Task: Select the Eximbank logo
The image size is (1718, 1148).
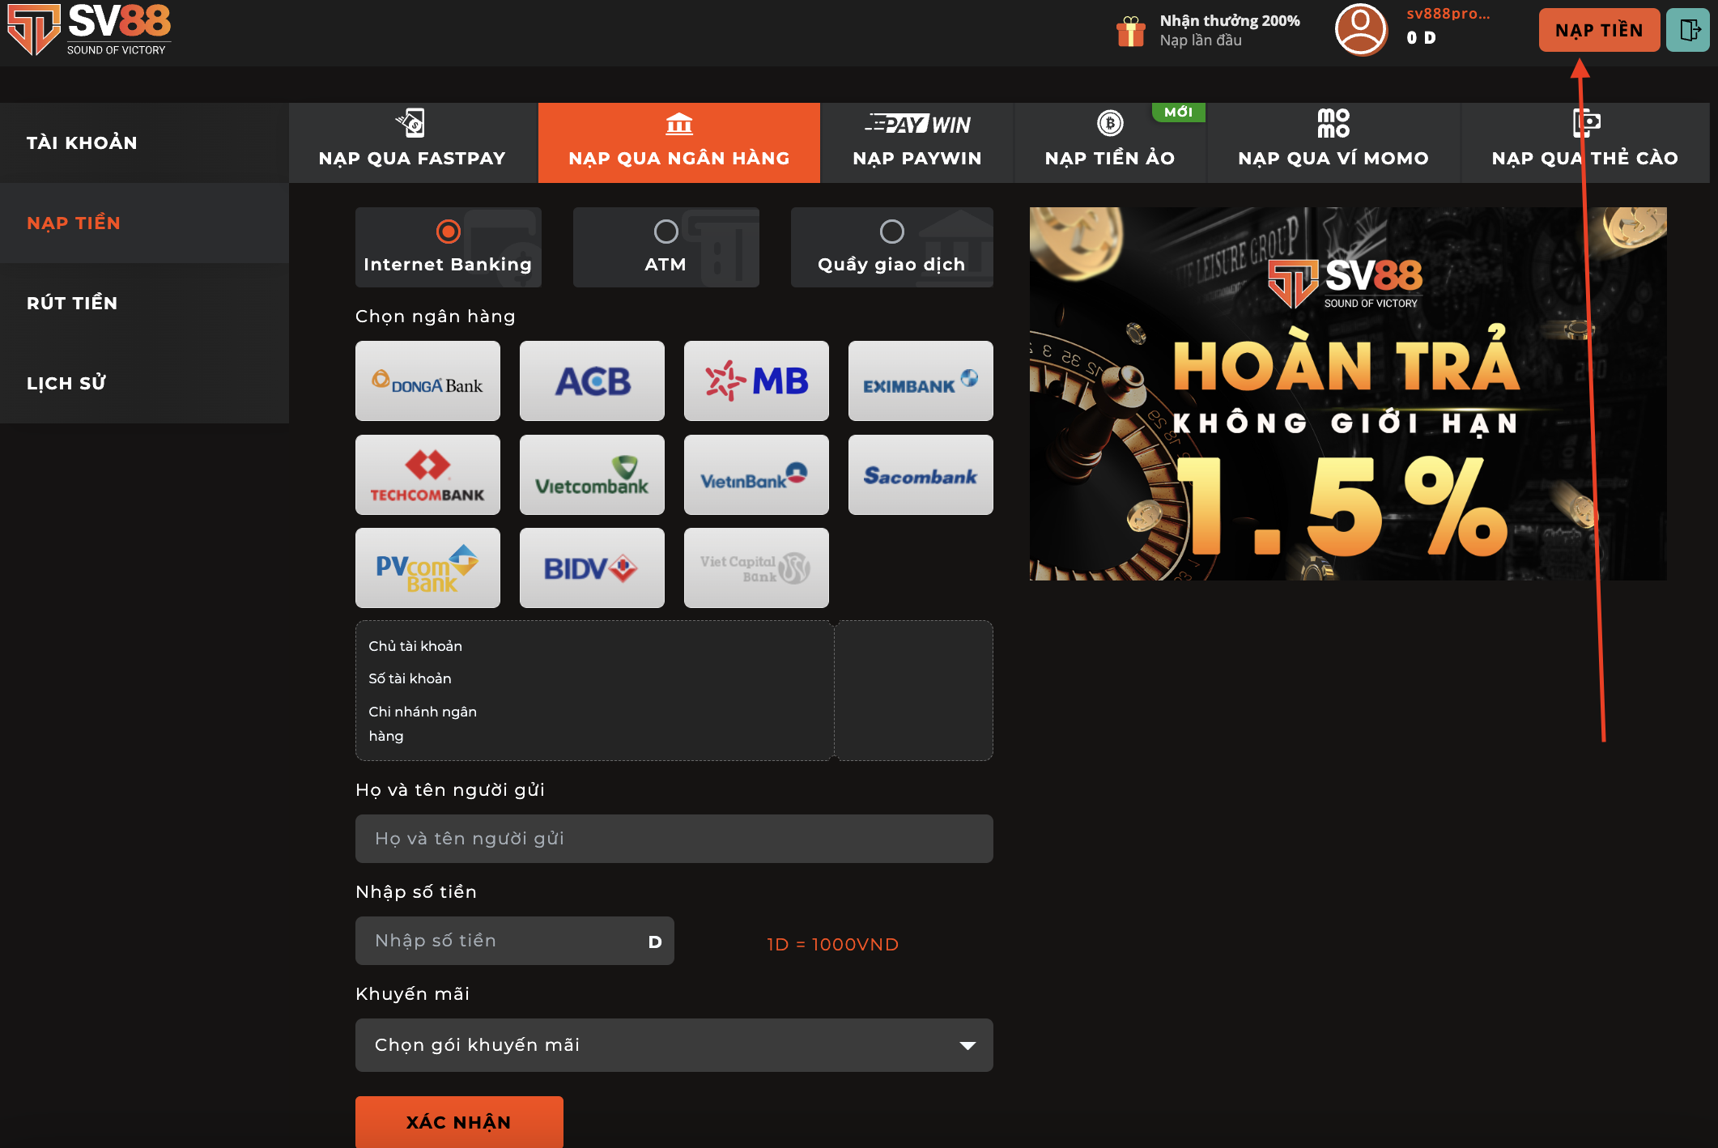Action: point(921,381)
